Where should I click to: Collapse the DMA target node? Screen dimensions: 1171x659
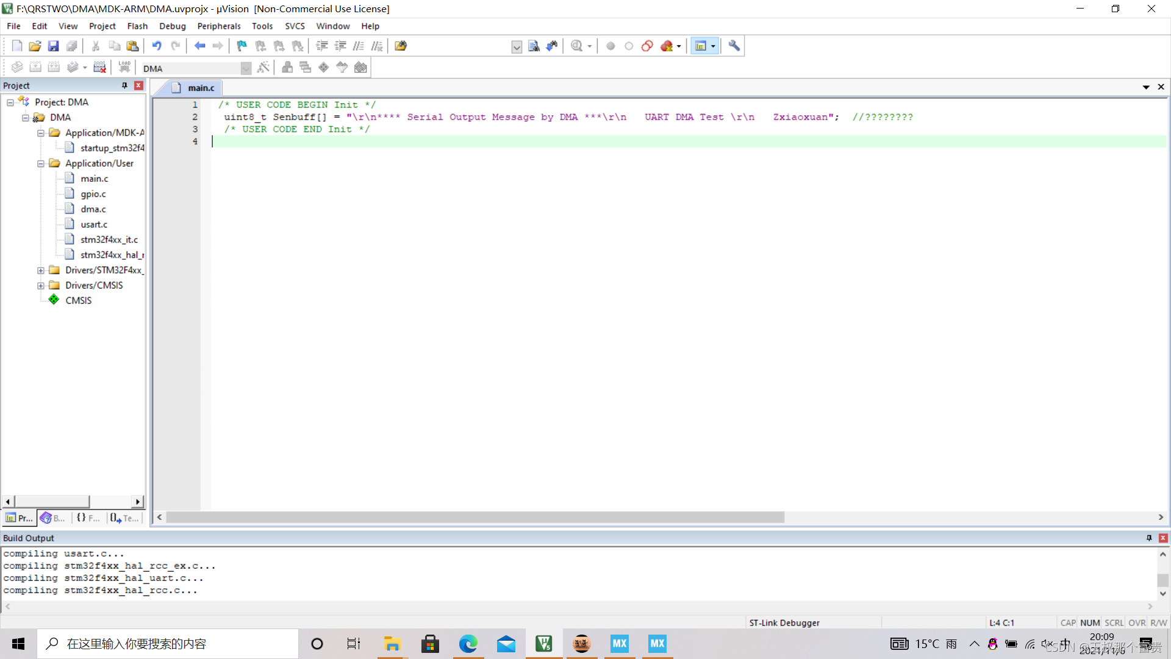pos(26,118)
